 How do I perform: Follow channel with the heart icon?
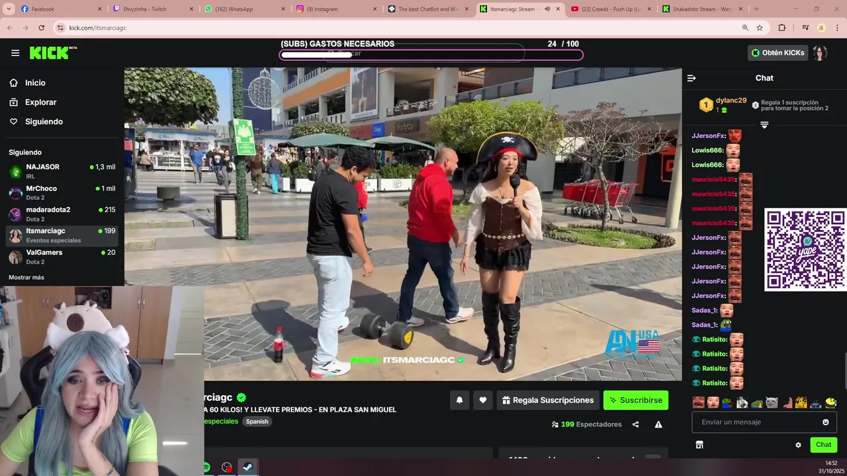tap(483, 400)
